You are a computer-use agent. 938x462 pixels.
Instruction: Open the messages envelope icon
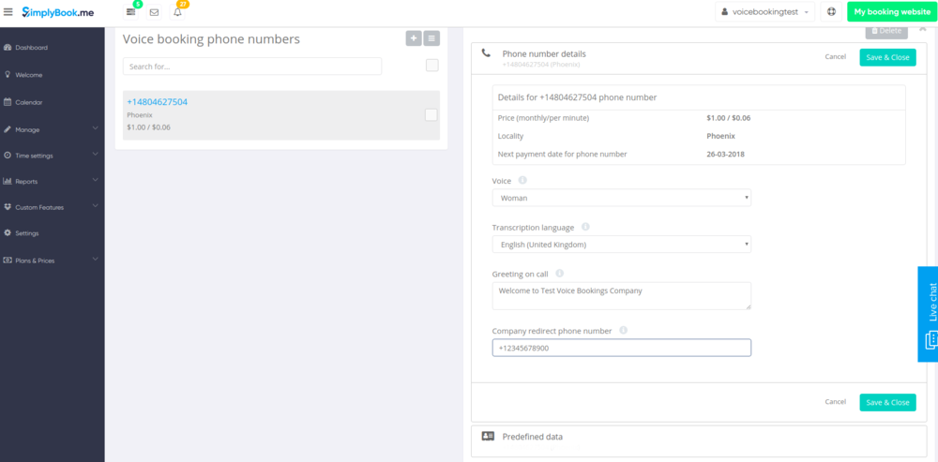point(154,12)
